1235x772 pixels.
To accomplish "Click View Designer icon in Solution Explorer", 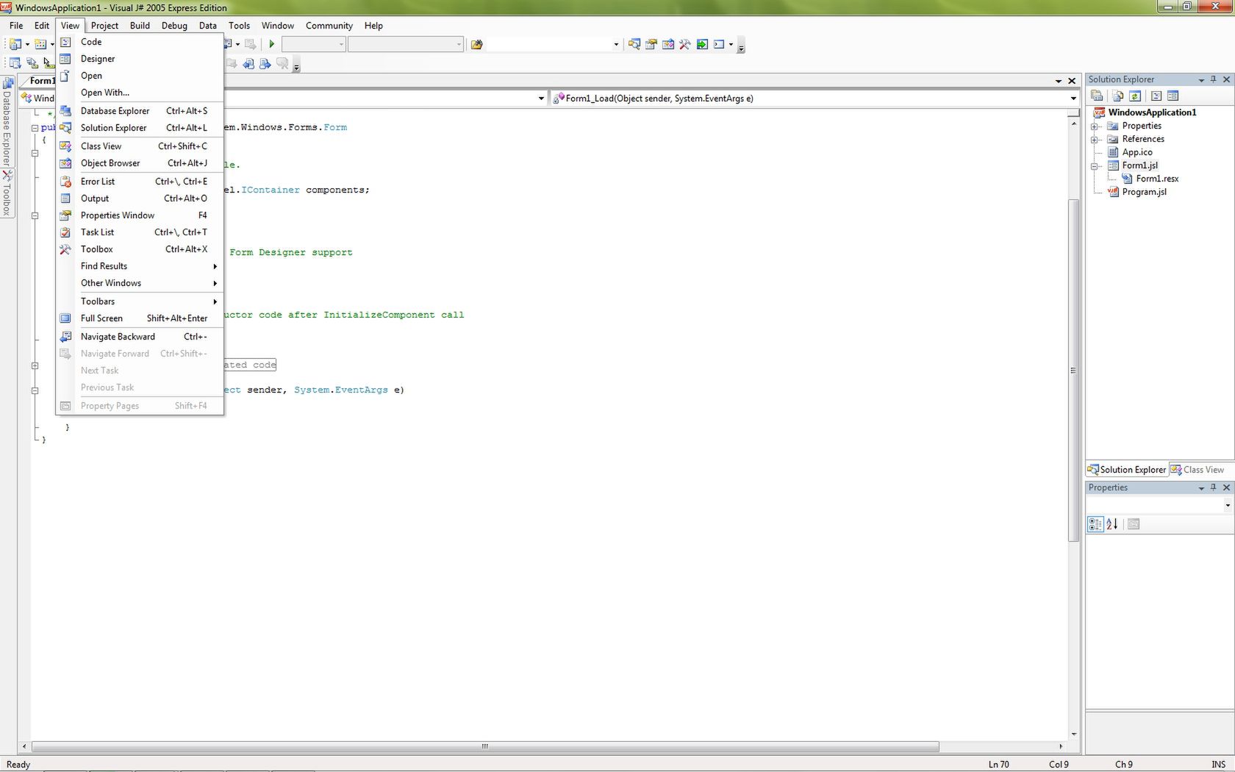I will coord(1173,96).
